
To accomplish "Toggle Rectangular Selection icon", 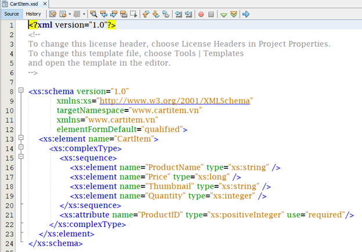I will click(133, 14).
